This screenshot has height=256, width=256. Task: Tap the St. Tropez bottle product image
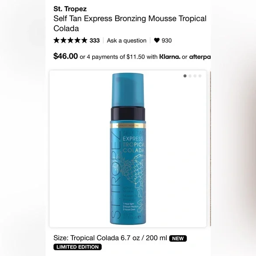pos(128,149)
